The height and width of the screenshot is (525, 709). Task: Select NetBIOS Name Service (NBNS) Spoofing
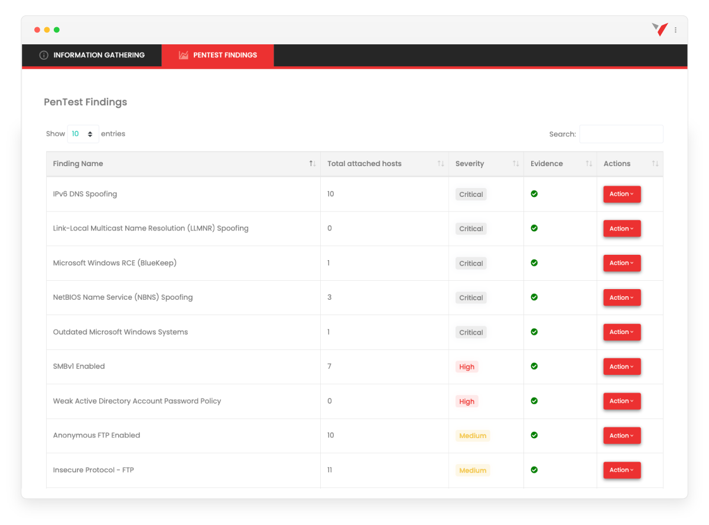coord(123,297)
